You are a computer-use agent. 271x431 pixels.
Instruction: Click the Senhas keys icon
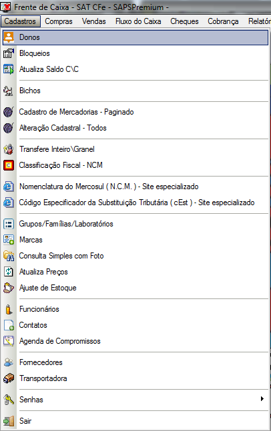point(9,400)
